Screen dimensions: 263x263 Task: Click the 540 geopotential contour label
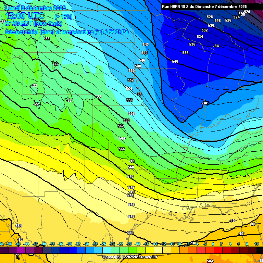tap(175, 61)
